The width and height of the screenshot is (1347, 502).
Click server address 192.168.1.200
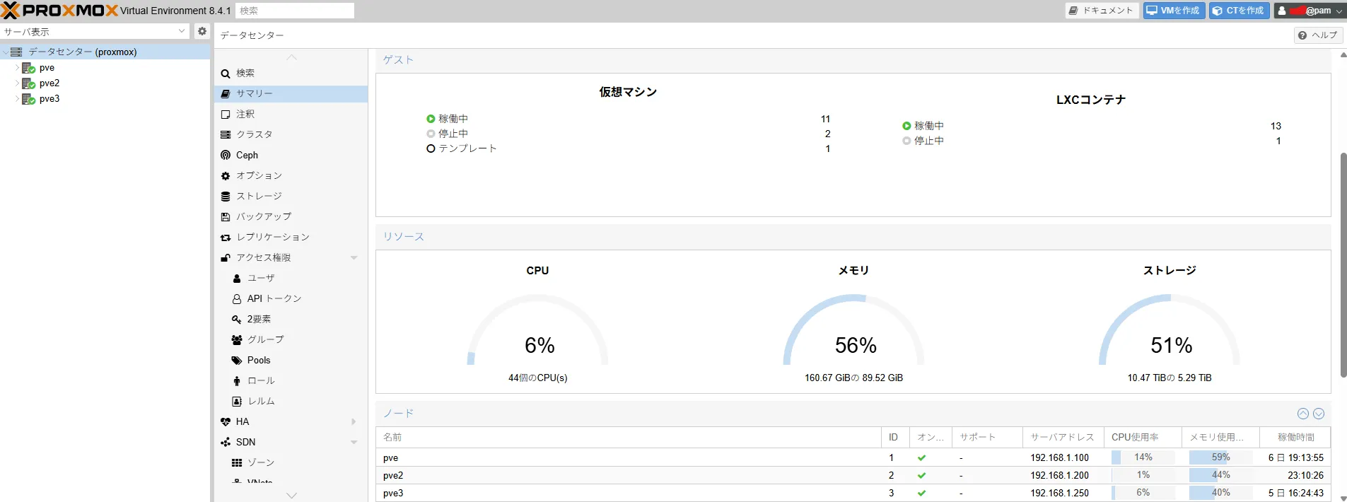point(1059,475)
